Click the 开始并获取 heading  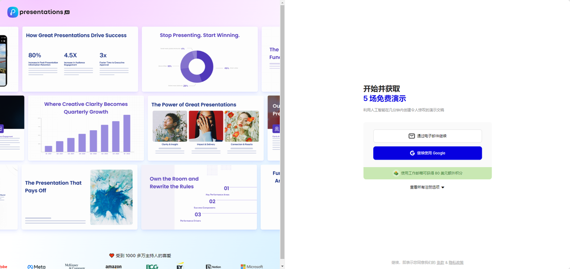pyautogui.click(x=382, y=89)
